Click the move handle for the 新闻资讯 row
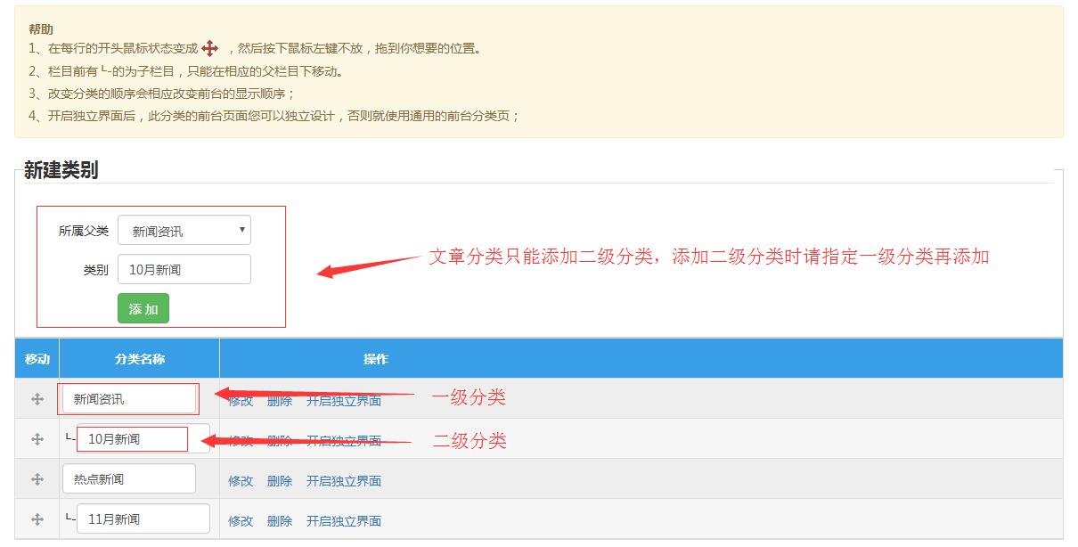This screenshot has height=547, width=1078. point(37,400)
